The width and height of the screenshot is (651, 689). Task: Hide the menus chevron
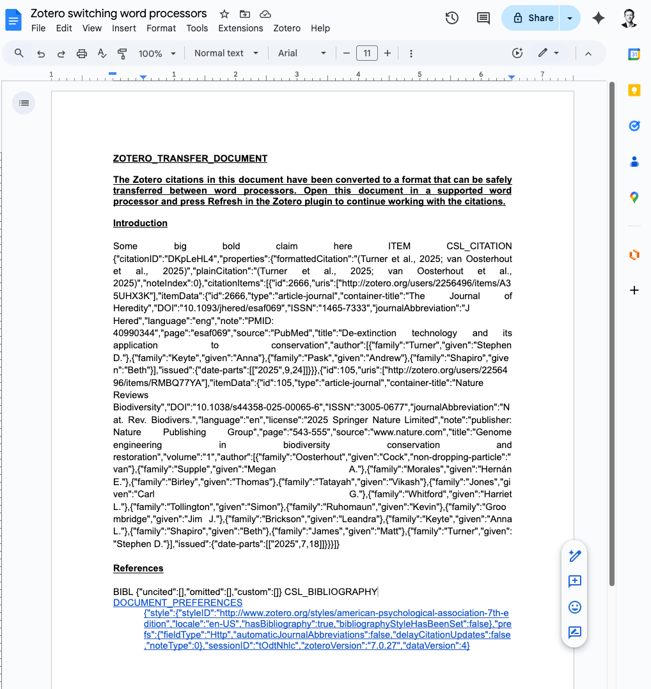pos(588,54)
